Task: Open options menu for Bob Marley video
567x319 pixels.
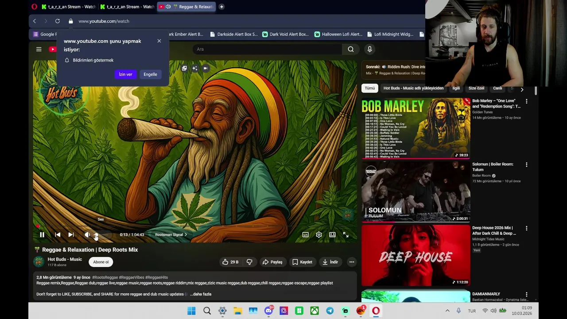Action: click(x=526, y=101)
